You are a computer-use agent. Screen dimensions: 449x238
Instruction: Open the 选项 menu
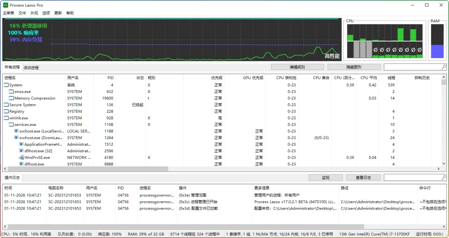[x=46, y=13]
